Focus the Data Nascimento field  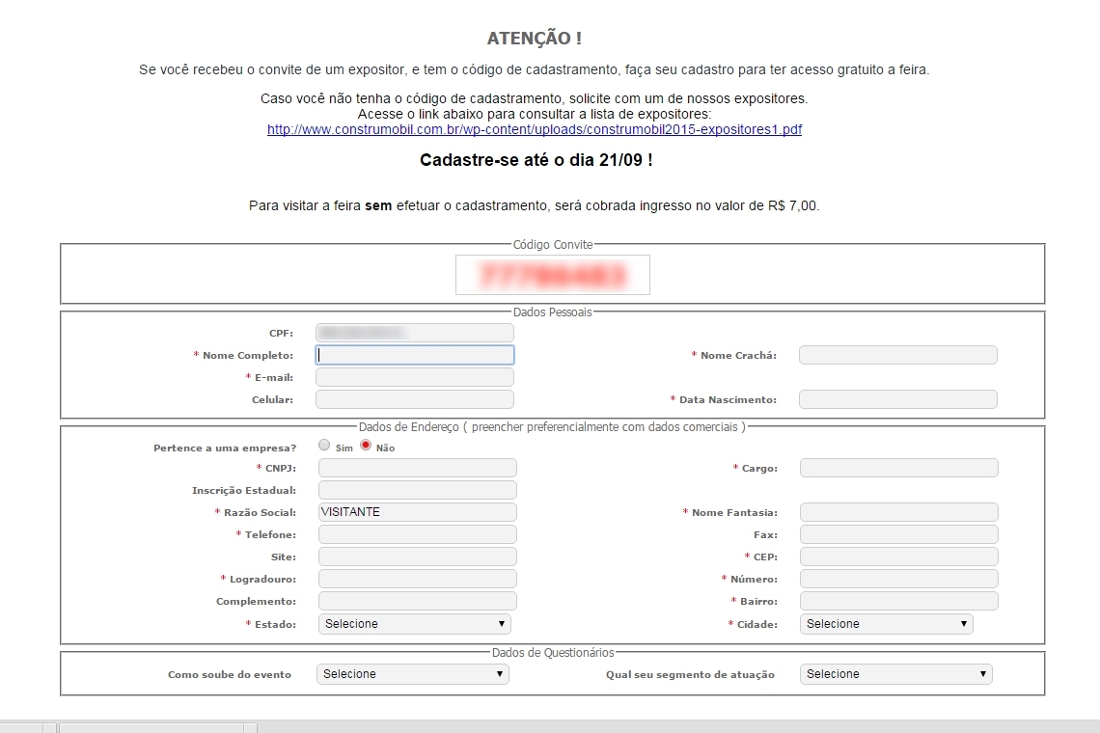(x=897, y=399)
